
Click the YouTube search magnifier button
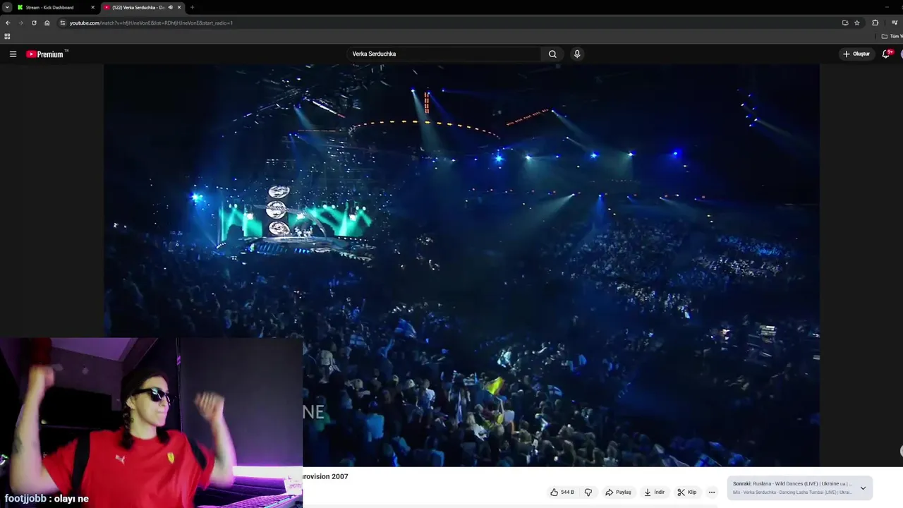click(x=552, y=54)
